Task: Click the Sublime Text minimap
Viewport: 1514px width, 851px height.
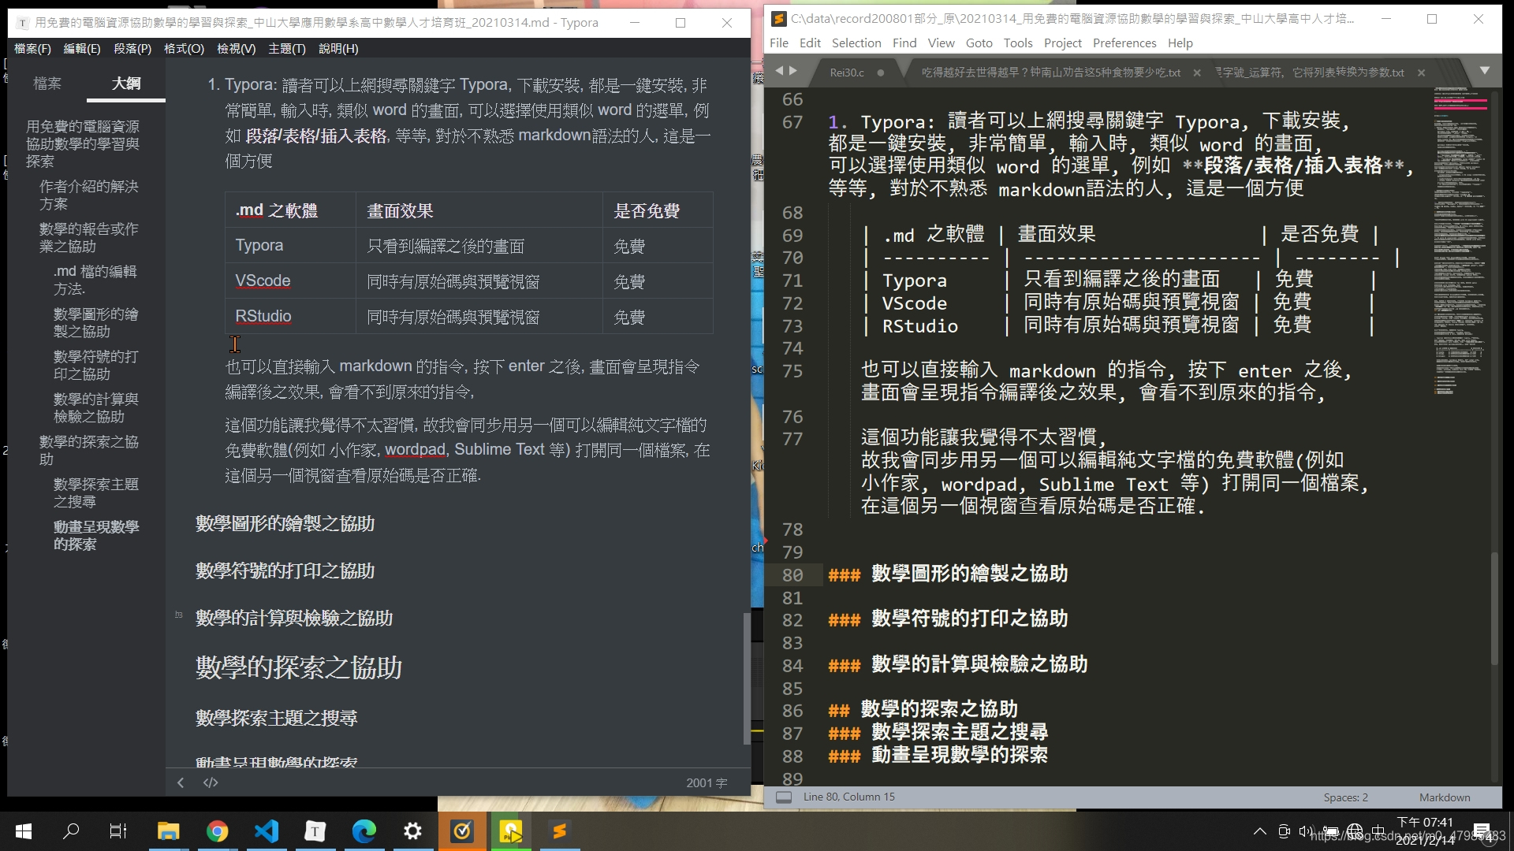Action: click(x=1460, y=236)
